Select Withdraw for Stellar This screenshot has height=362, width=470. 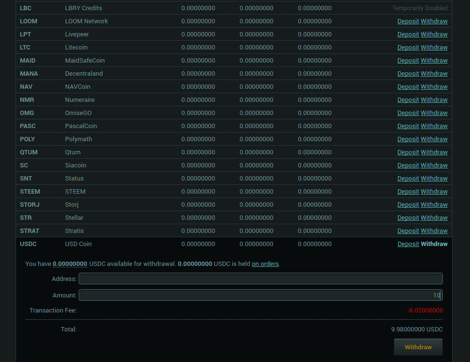tap(434, 218)
